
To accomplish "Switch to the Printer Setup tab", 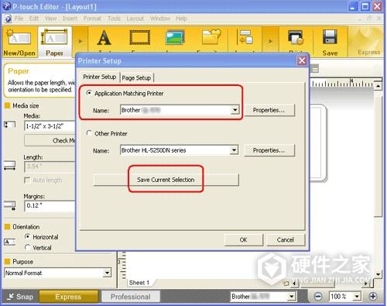I will (99, 77).
